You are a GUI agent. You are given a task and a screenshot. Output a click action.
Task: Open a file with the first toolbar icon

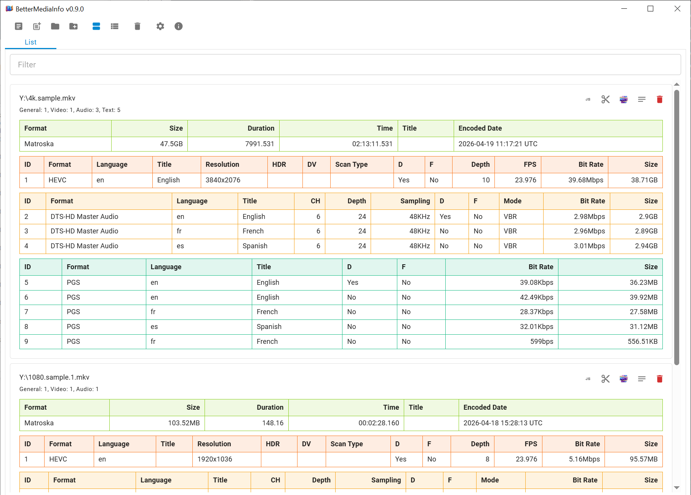[18, 26]
